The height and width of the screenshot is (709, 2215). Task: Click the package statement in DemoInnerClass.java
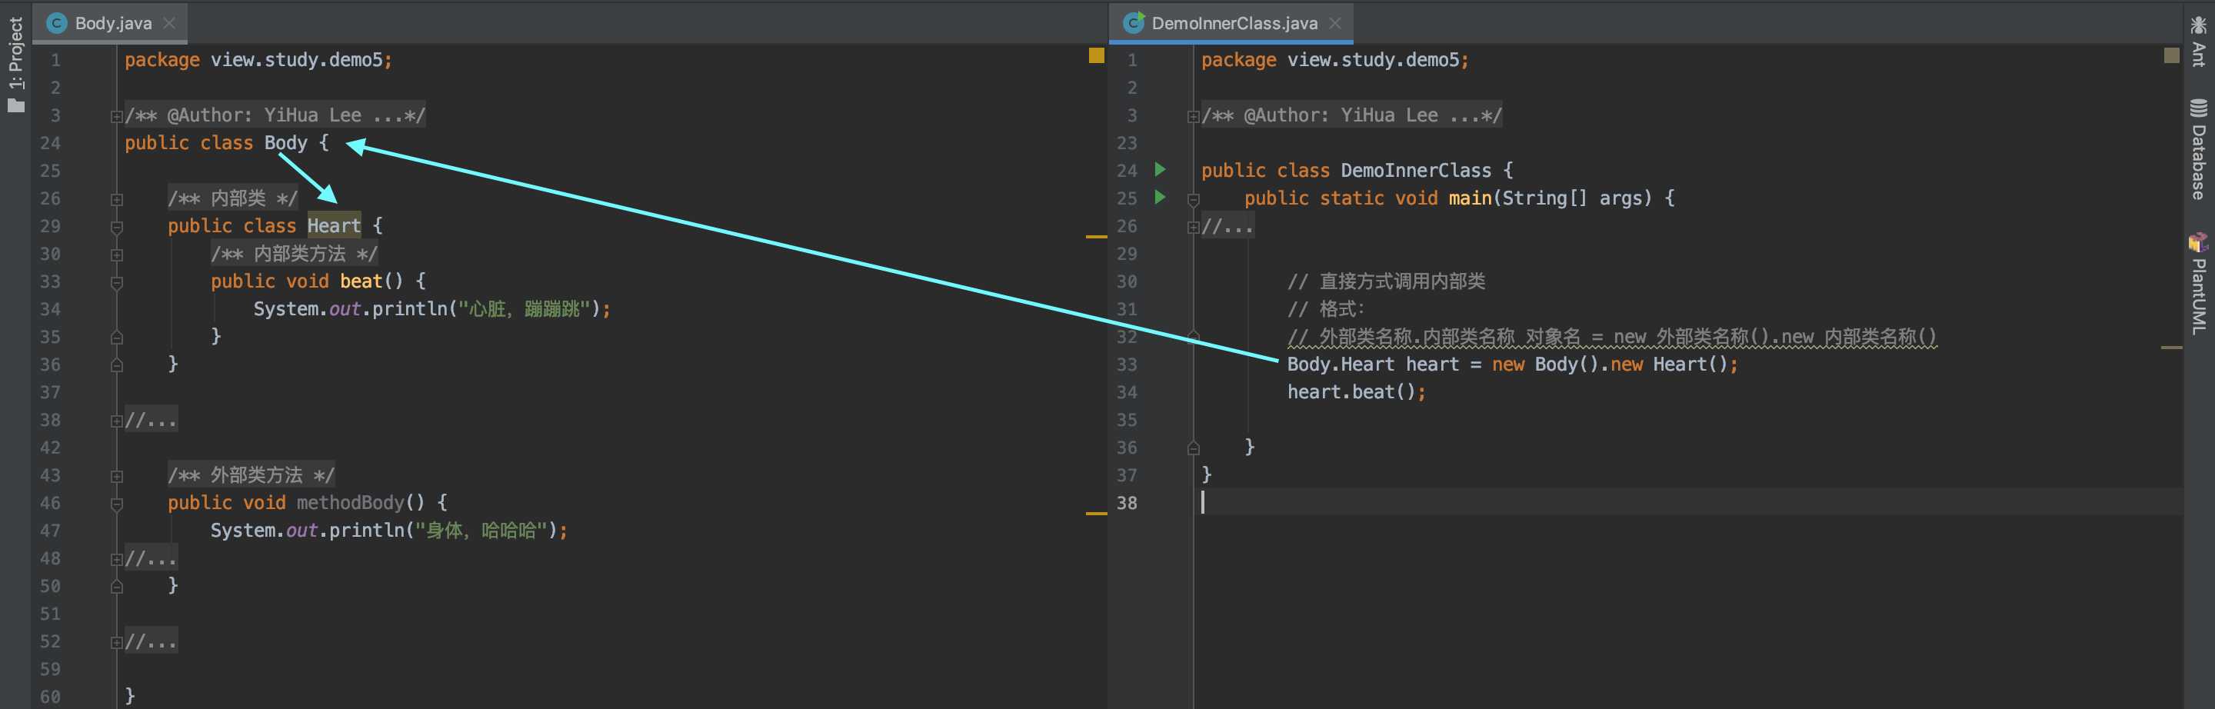pyautogui.click(x=1335, y=59)
